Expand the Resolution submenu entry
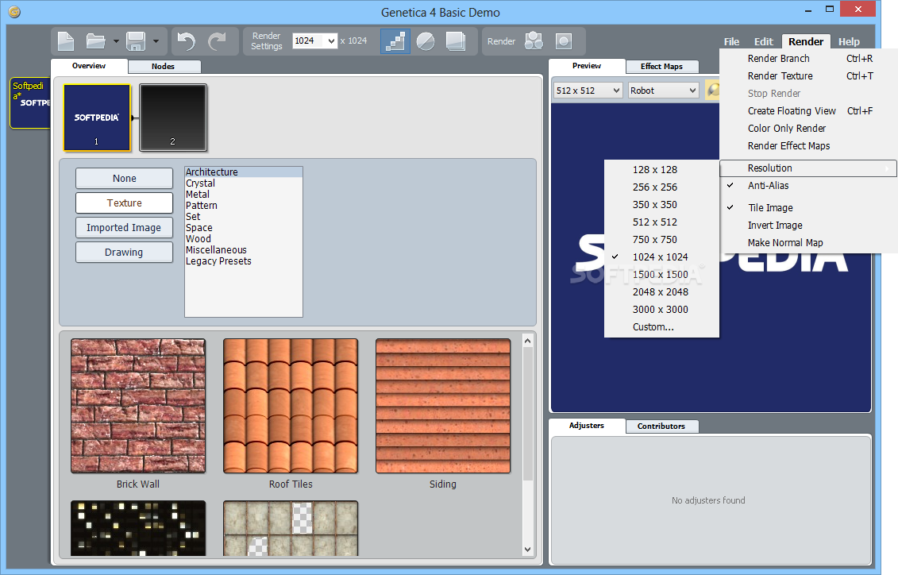This screenshot has height=575, width=898. [x=807, y=168]
